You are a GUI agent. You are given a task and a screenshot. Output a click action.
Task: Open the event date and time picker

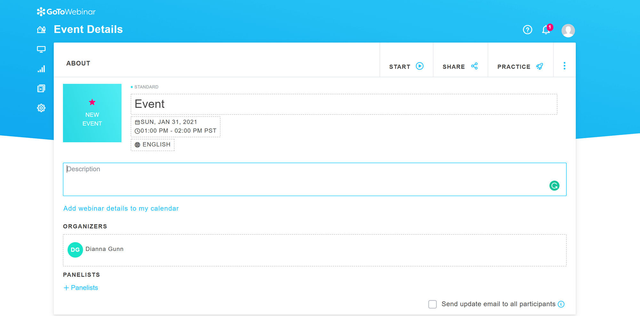pyautogui.click(x=175, y=126)
